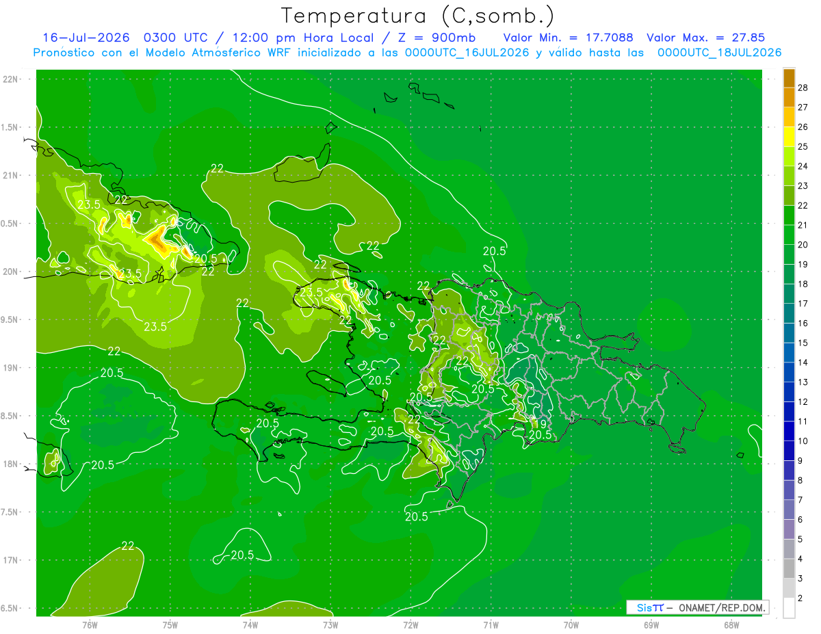Click the "20N" latitude axis label

tap(12, 272)
